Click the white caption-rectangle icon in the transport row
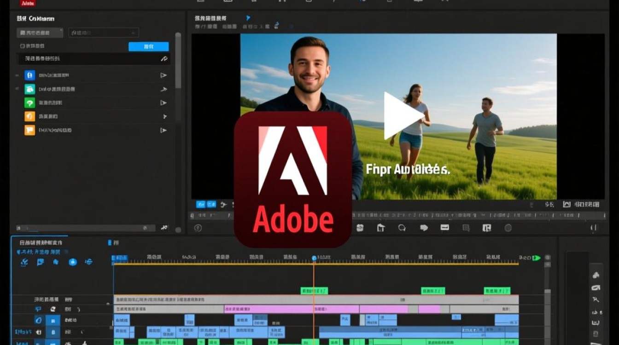This screenshot has height=345, width=619. click(444, 227)
